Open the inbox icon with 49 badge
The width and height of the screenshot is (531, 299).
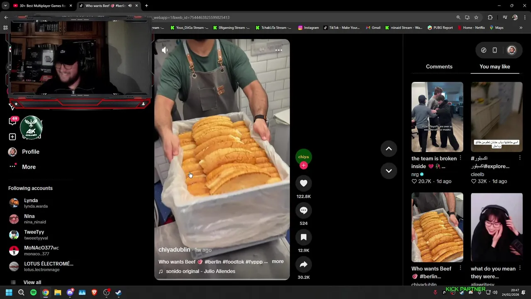point(12,121)
